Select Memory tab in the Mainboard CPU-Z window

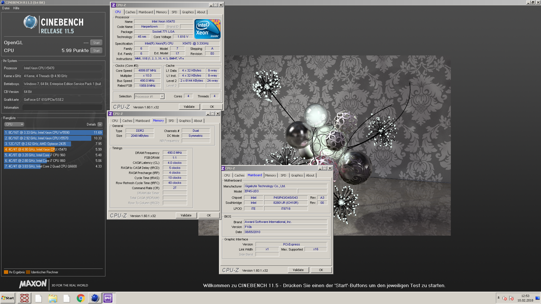[270, 175]
